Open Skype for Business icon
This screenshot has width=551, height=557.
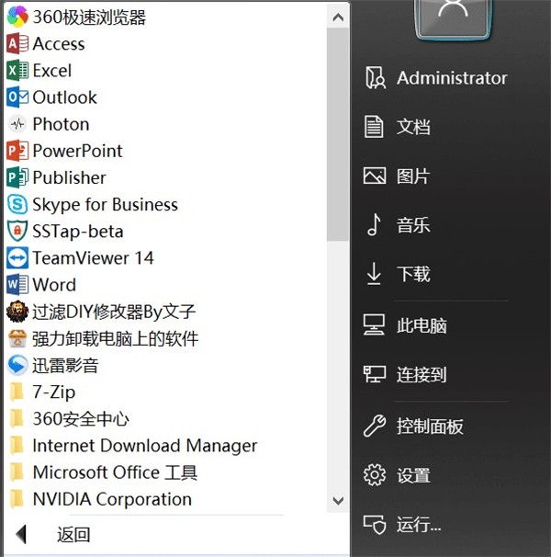tap(17, 204)
